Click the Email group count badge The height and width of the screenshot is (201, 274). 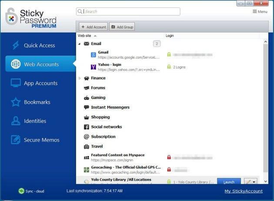[x=157, y=44]
